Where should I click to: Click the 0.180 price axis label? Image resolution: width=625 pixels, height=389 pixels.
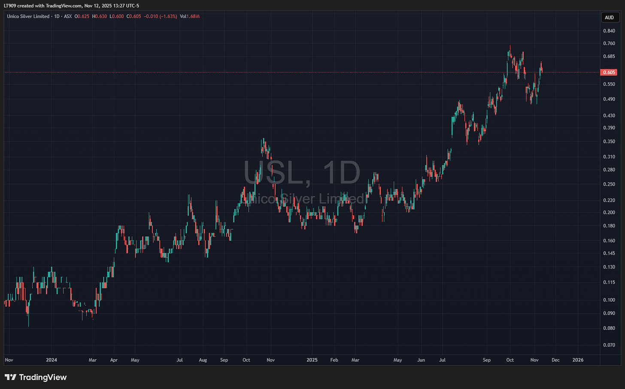(609, 226)
